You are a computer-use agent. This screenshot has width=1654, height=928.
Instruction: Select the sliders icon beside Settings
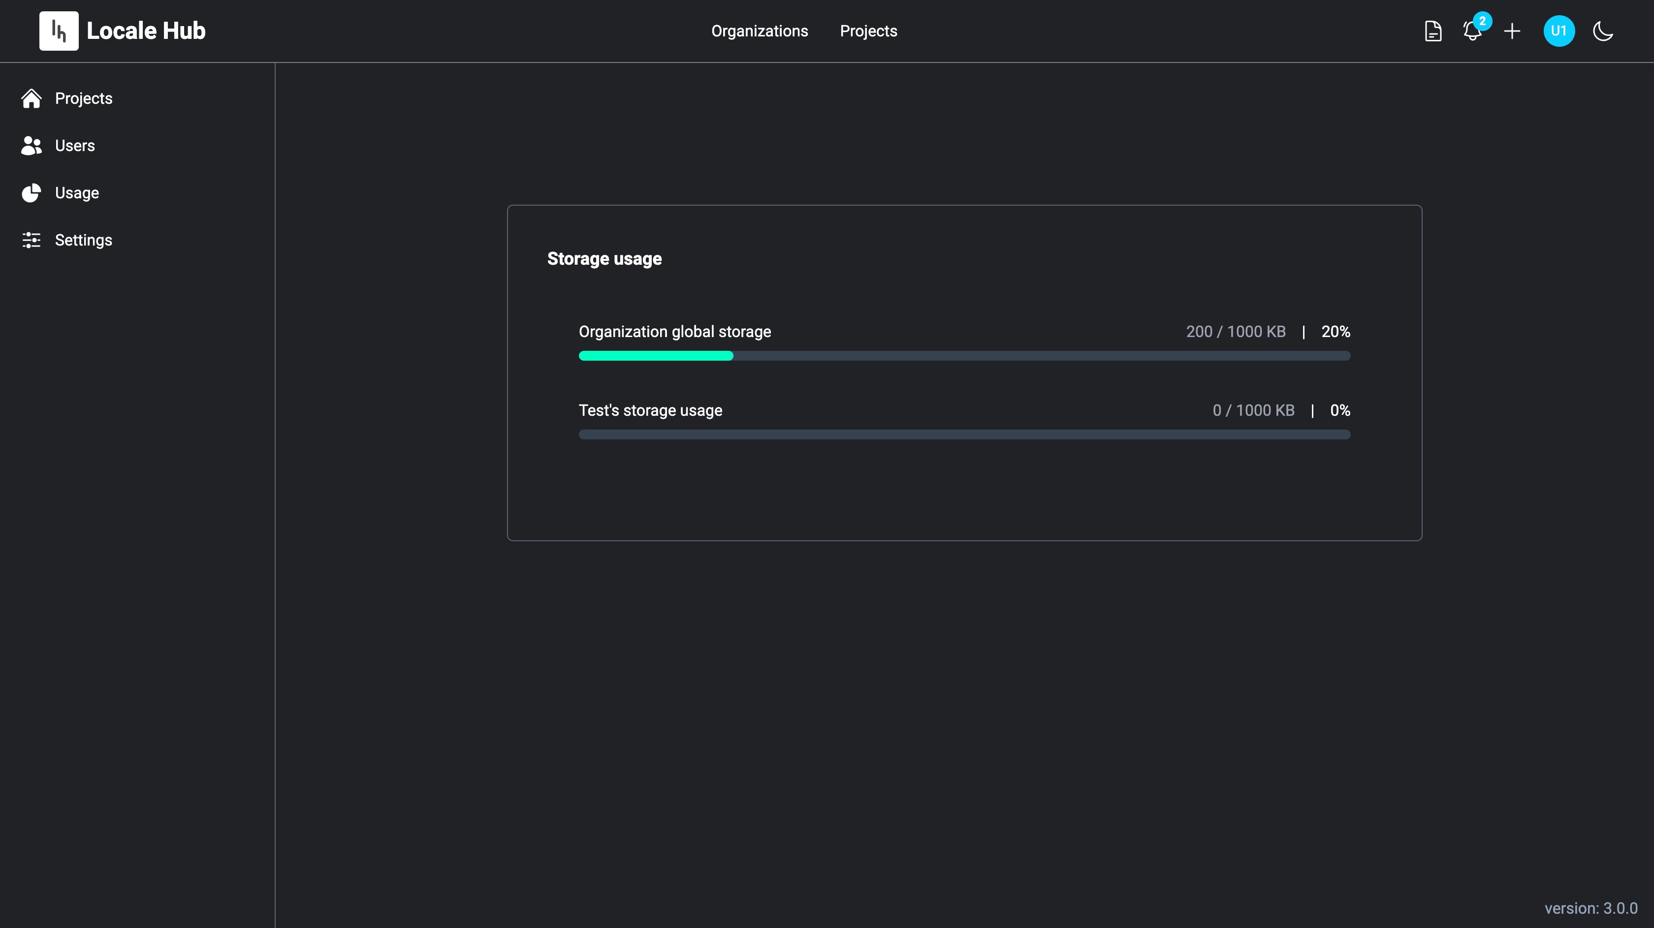point(31,240)
